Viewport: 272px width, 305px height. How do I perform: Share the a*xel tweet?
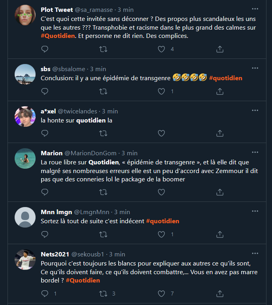coord(220,133)
